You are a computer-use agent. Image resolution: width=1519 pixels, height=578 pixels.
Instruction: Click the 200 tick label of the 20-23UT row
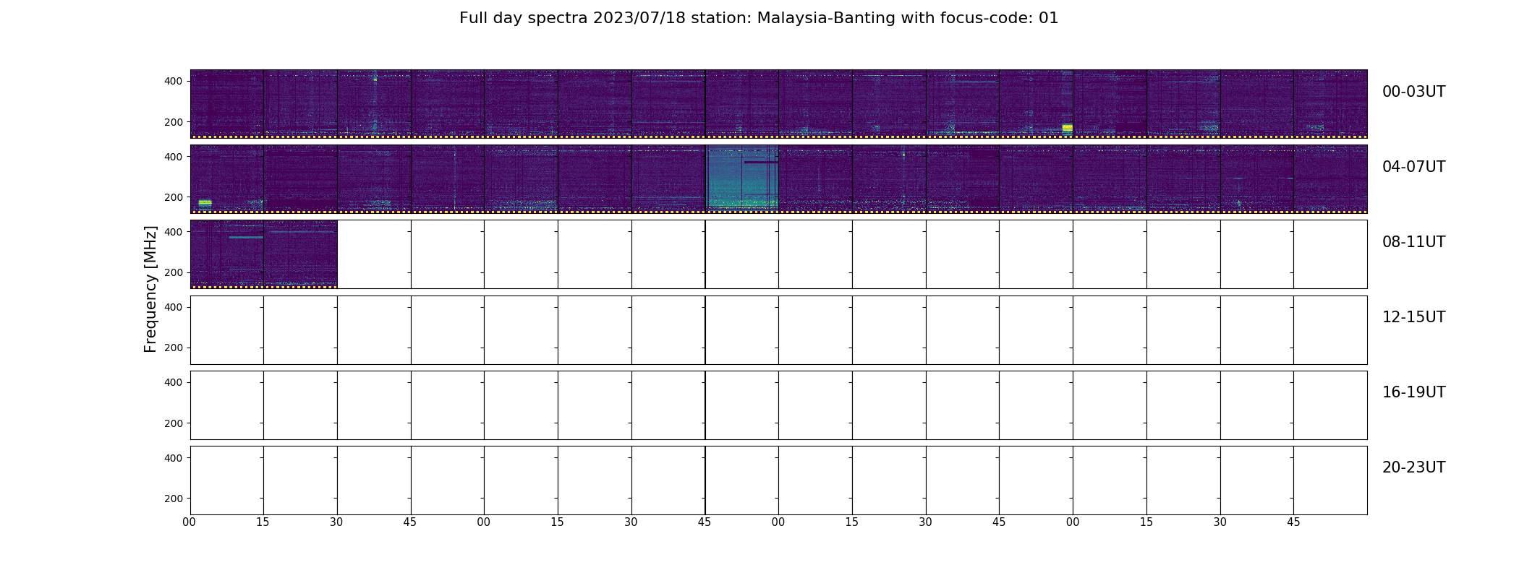click(x=174, y=499)
